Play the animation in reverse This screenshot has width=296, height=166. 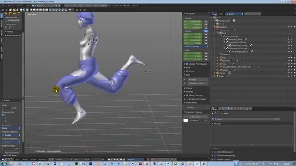(115, 160)
